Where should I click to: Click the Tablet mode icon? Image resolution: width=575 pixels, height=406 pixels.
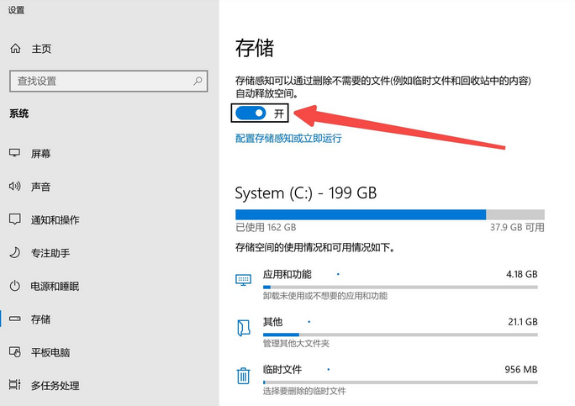15,352
